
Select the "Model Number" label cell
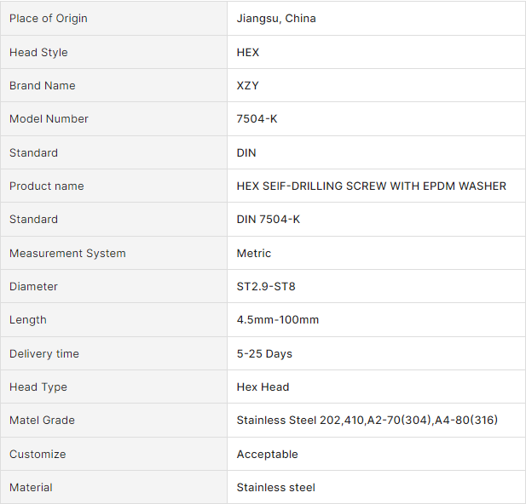[x=49, y=119]
